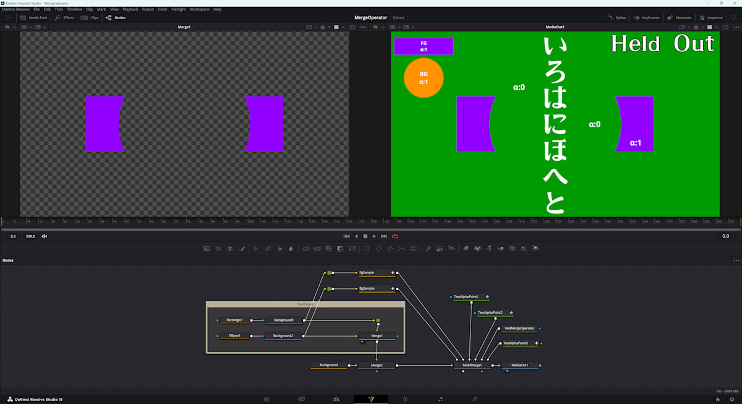Add a Polygon mask from toolbar
The height and width of the screenshot is (404, 742).
[x=390, y=249]
